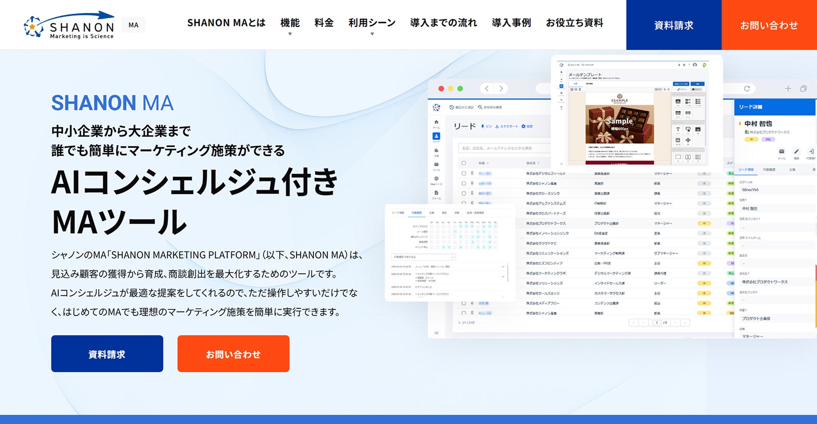Click the 代理操作 login icon in the lead detail panel
817x424 pixels.
click(x=811, y=151)
